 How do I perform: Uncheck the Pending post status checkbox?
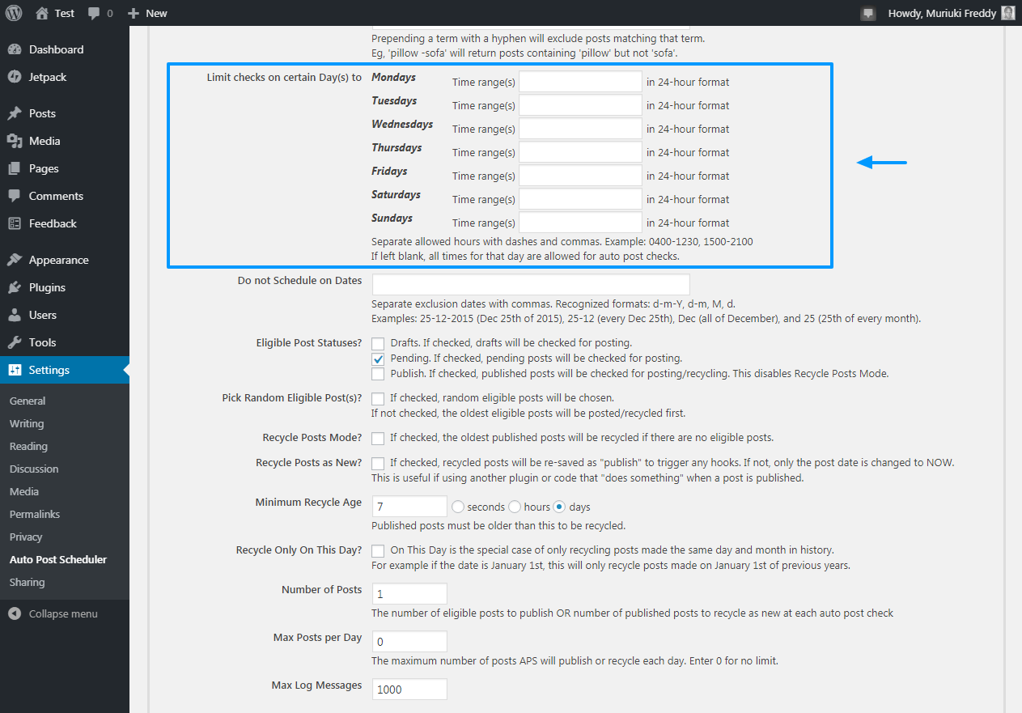[378, 359]
